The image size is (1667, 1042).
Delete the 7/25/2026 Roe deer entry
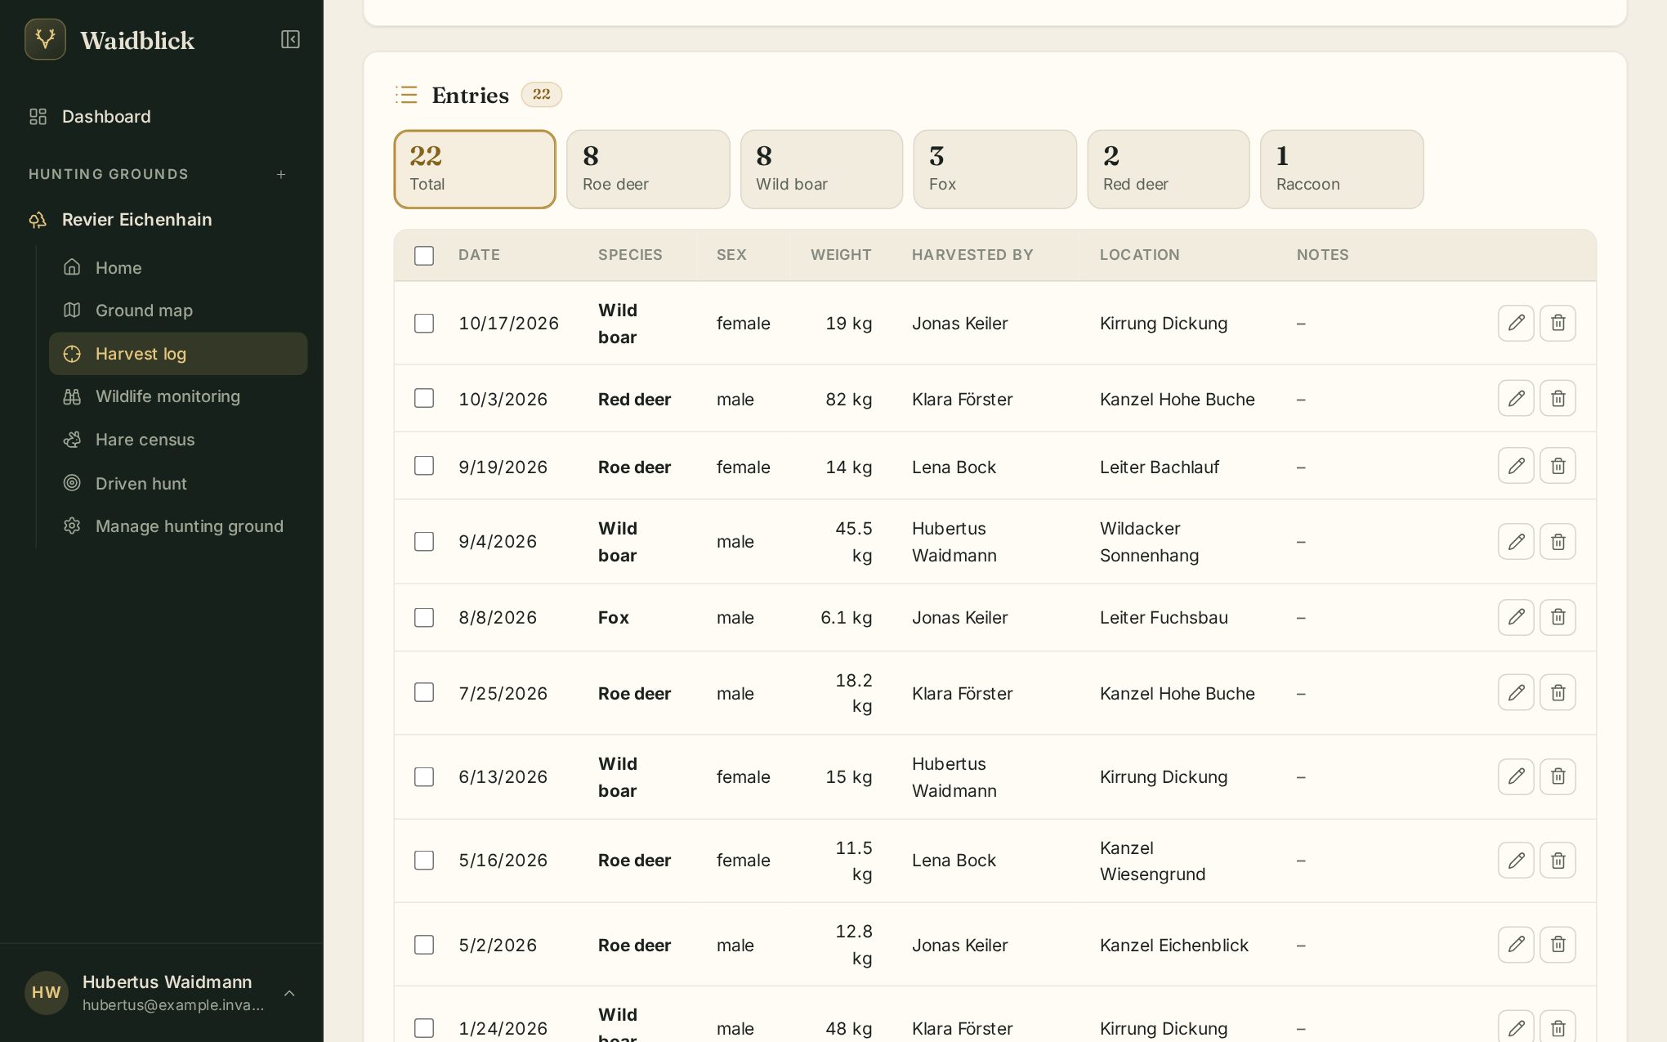click(x=1558, y=692)
